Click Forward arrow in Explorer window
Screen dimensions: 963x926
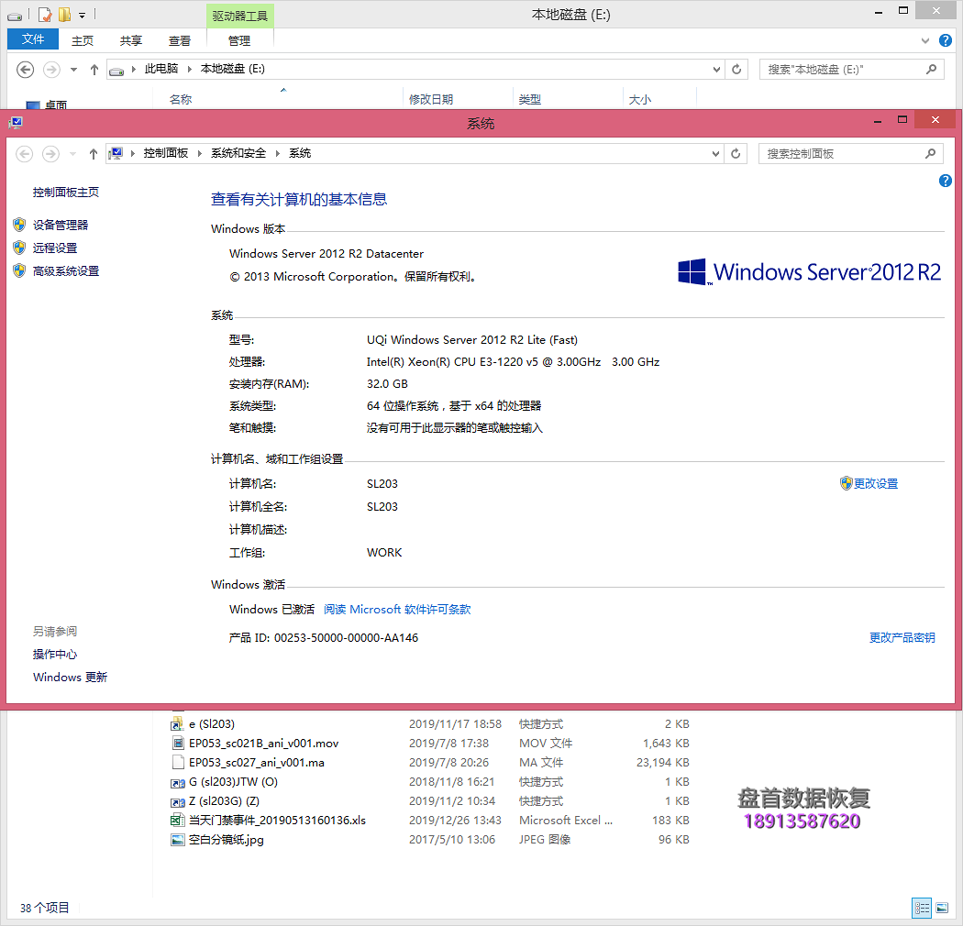(51, 70)
